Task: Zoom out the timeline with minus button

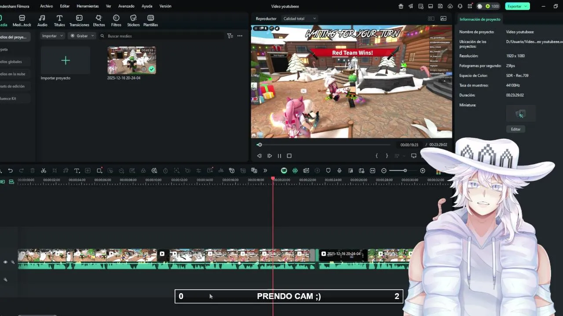Action: pyautogui.click(x=384, y=171)
